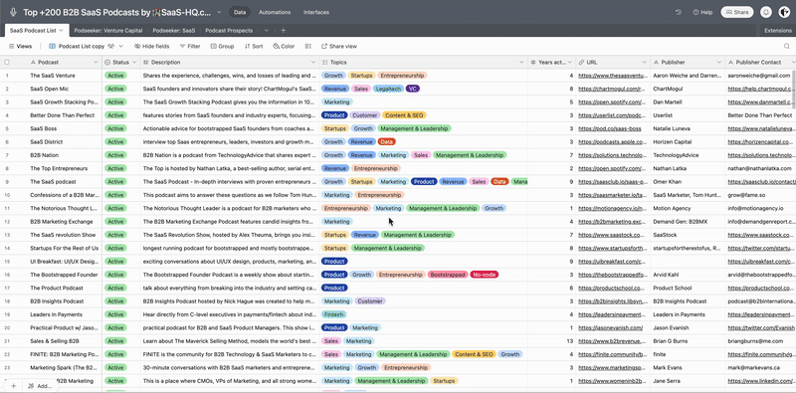
Task: Open thesaasventure URL in row 1
Action: pyautogui.click(x=613, y=76)
